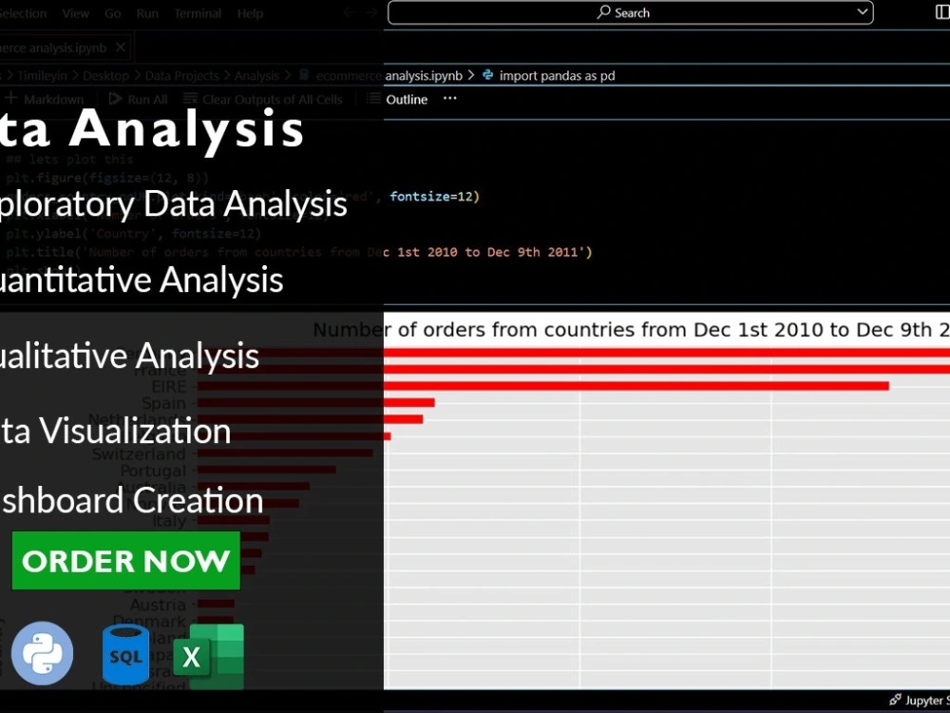The height and width of the screenshot is (713, 950).
Task: Click the Jupyter status bar entry
Action: [x=919, y=701]
